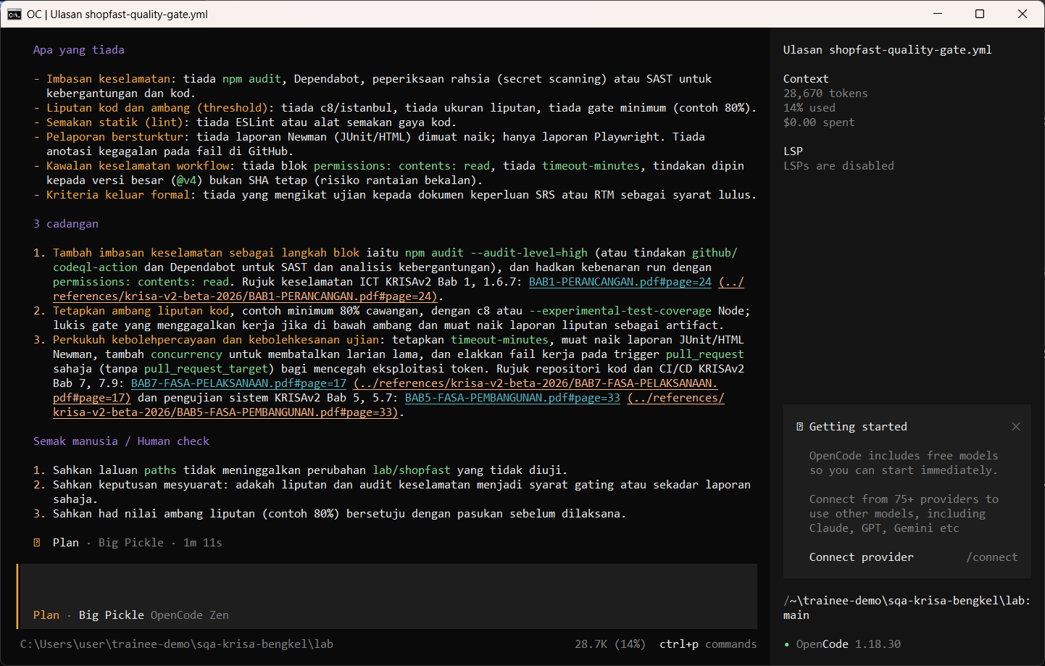This screenshot has width=1045, height=666.
Task: Click Big Pickle model name in input
Action: tap(112, 615)
